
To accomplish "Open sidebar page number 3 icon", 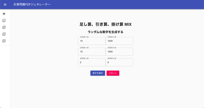I will click(4, 34).
